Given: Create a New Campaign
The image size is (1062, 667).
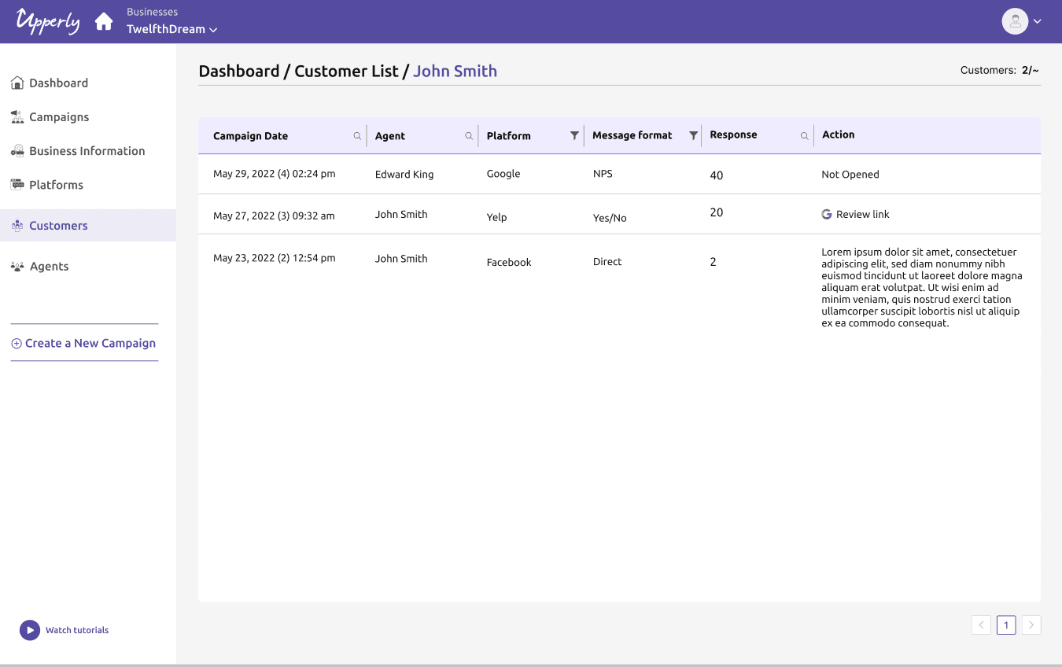Looking at the screenshot, I should 83,343.
